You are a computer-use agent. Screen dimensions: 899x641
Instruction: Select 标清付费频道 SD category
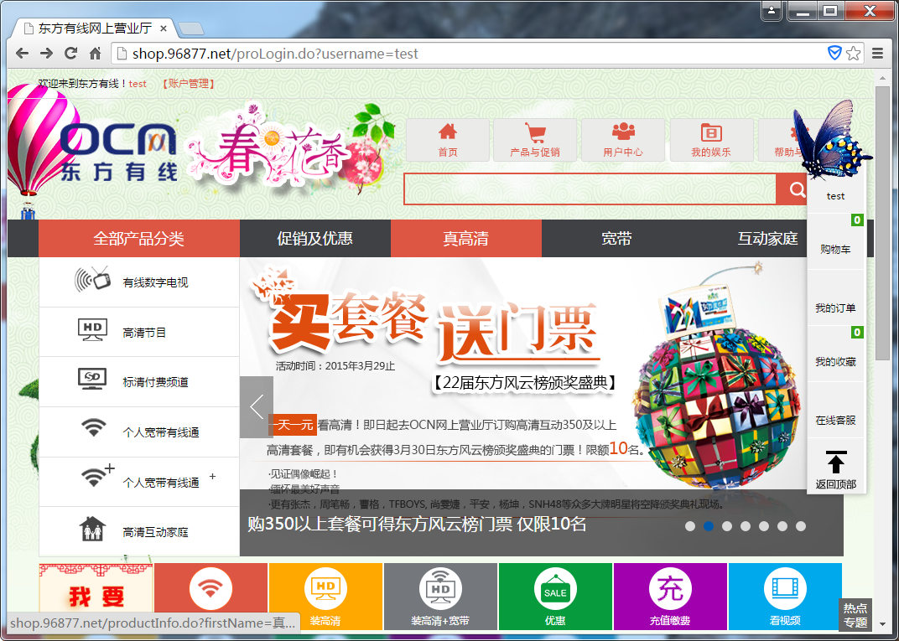(139, 381)
